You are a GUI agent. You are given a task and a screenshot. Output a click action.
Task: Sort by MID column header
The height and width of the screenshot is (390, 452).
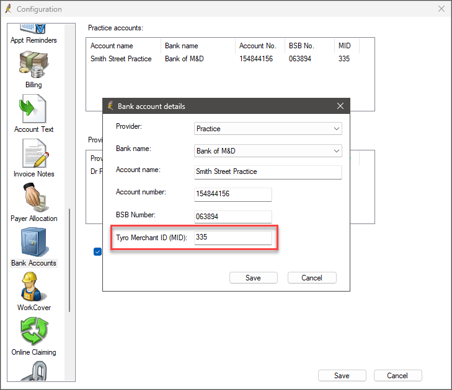click(x=347, y=46)
